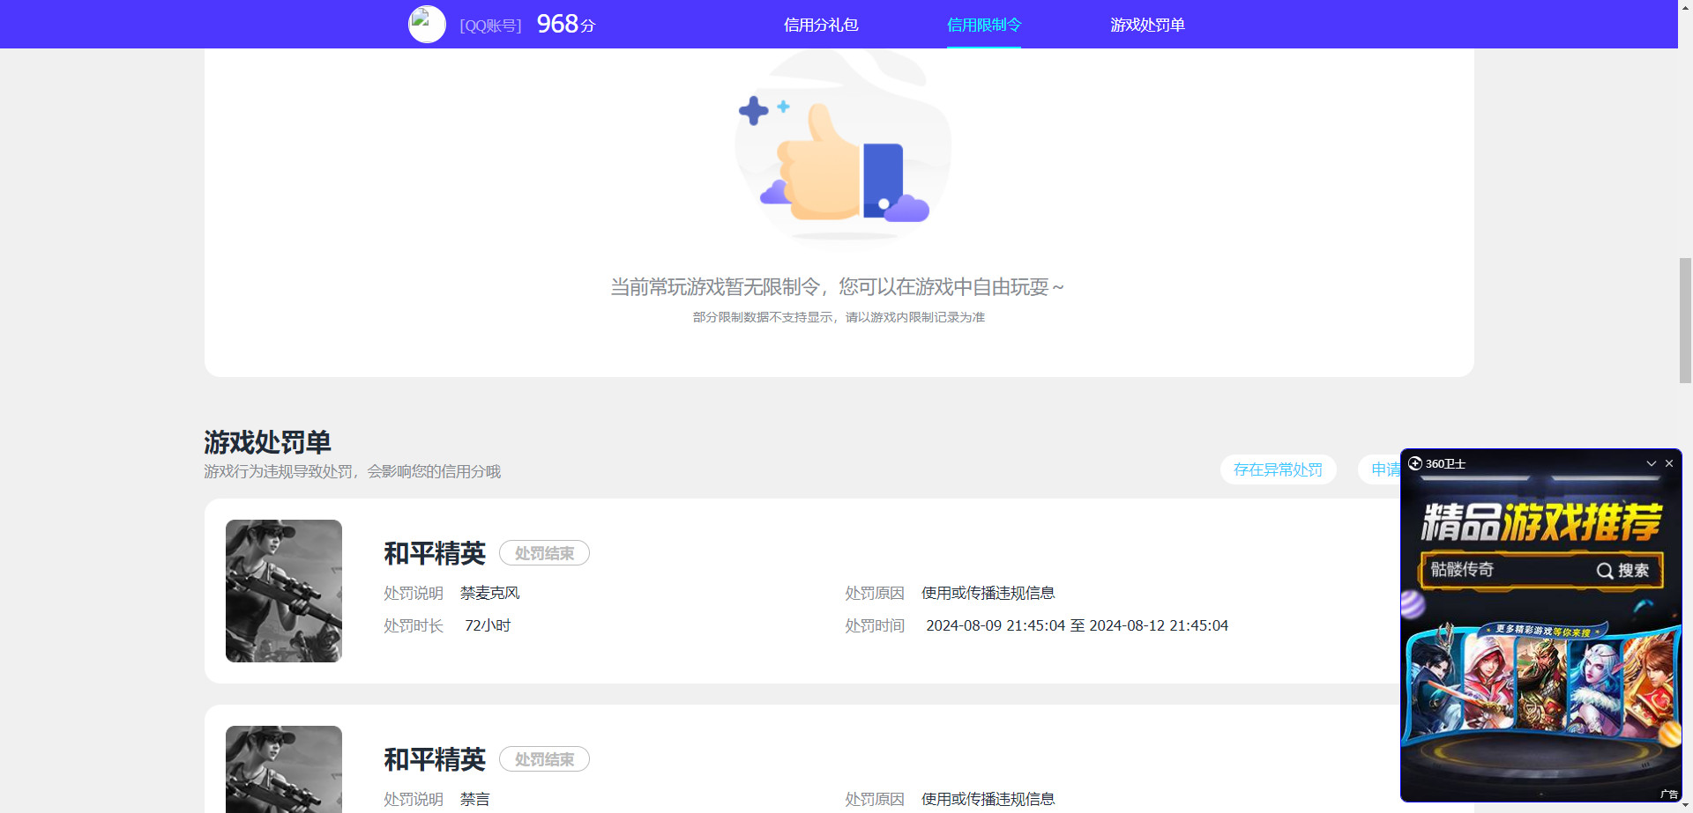
Task: Open the second 和平精英 thumbnail for 禁言
Action: click(x=284, y=769)
